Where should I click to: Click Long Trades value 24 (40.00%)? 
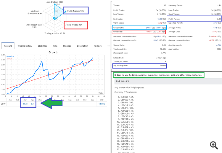point(216,10)
